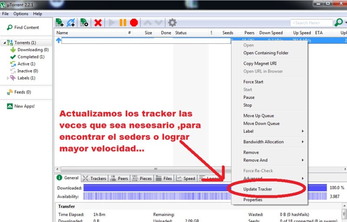Choose Pause in the context menu
The width and height of the screenshot is (347, 222).
(249, 97)
